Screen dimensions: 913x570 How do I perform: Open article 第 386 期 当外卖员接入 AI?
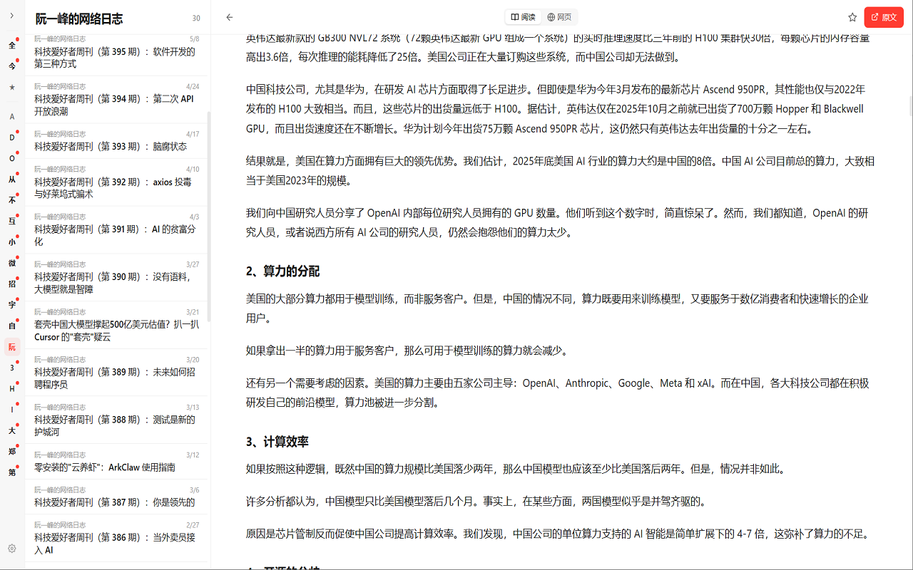point(118,539)
